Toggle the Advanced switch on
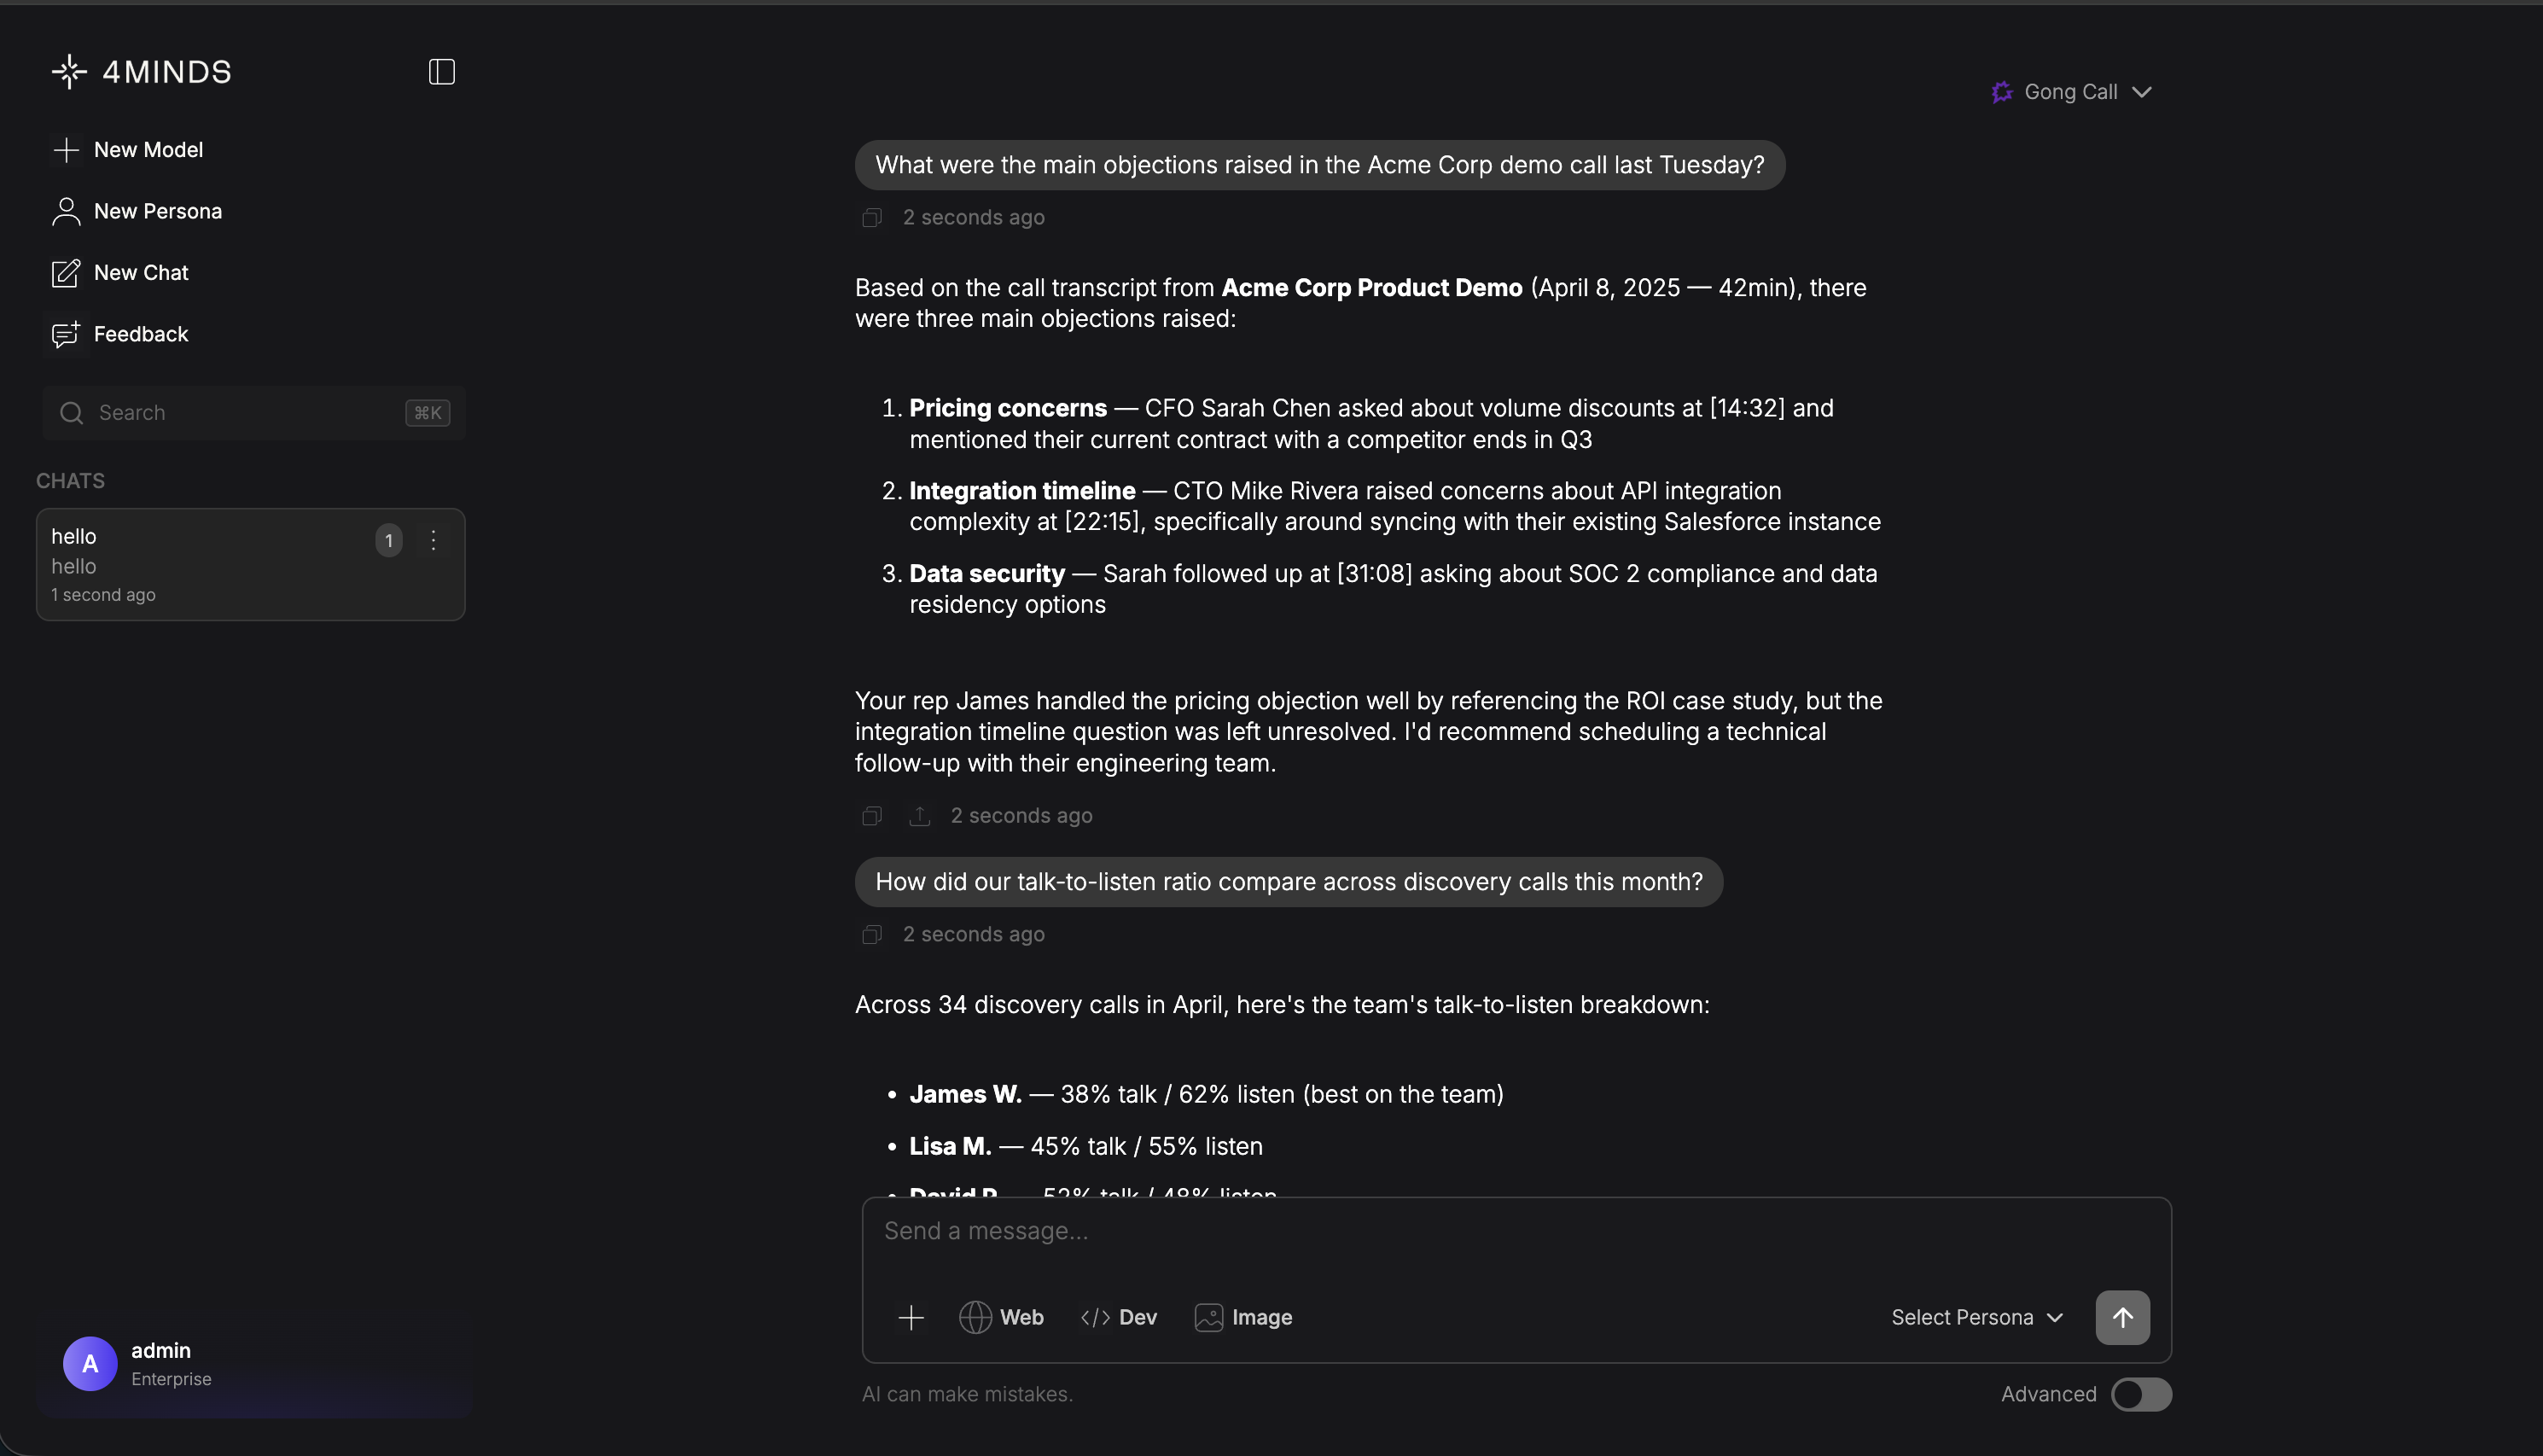Screen dimensions: 2543x1456 2140,1394
